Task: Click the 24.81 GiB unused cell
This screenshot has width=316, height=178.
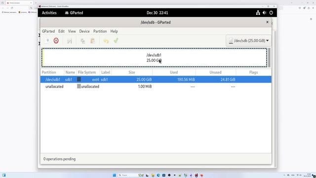Action: (x=228, y=80)
